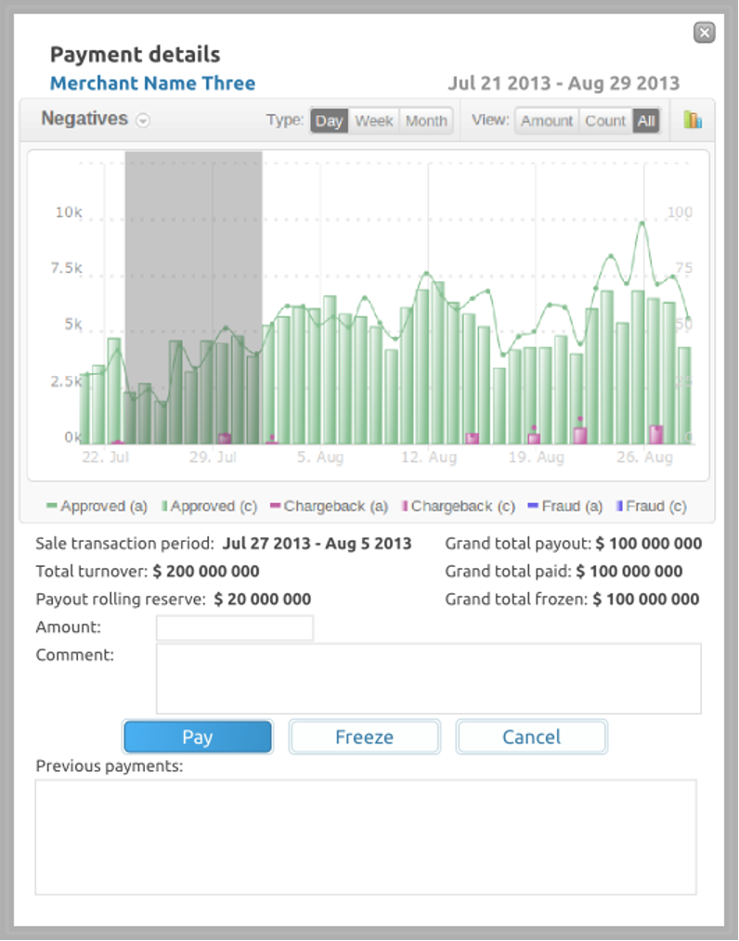Focus the Amount input field
The image size is (739, 941).
pyautogui.click(x=235, y=628)
